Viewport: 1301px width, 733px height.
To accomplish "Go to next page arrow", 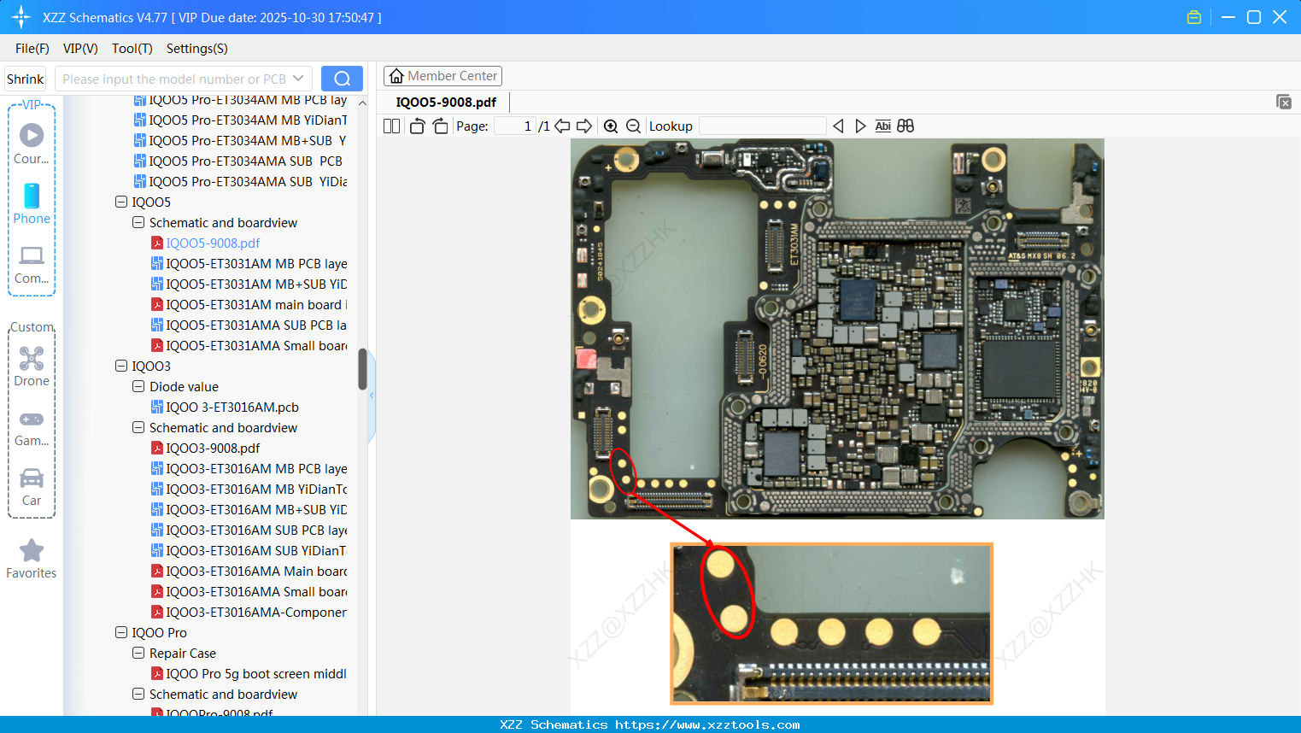I will (x=584, y=126).
